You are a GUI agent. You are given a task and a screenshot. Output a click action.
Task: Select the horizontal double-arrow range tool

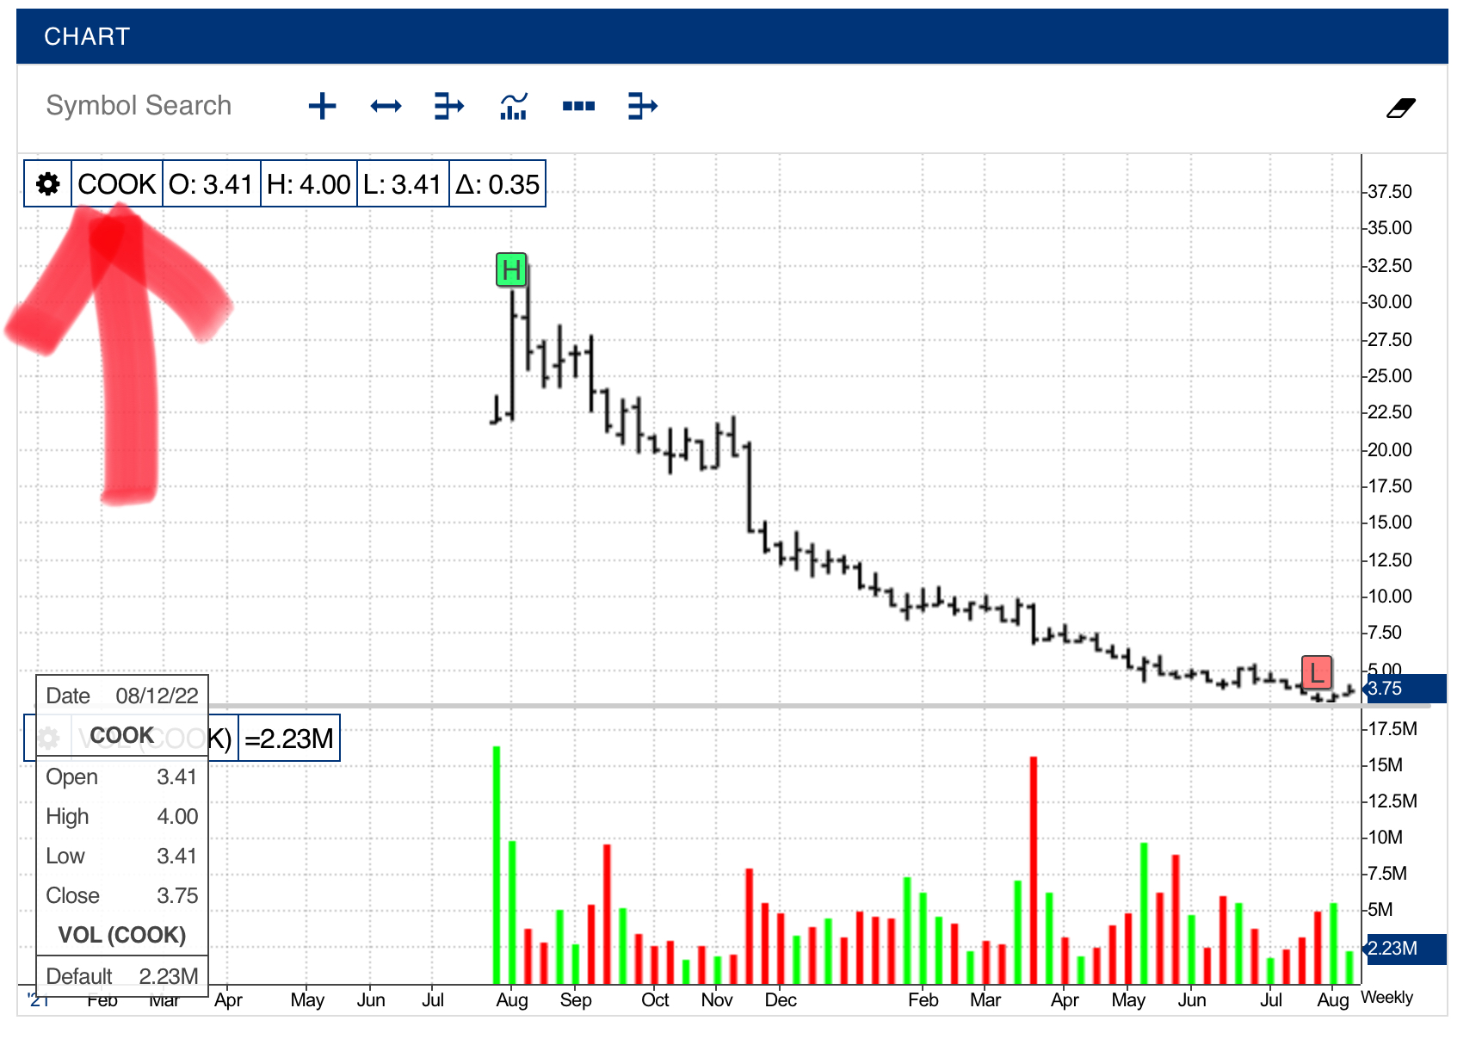click(386, 106)
